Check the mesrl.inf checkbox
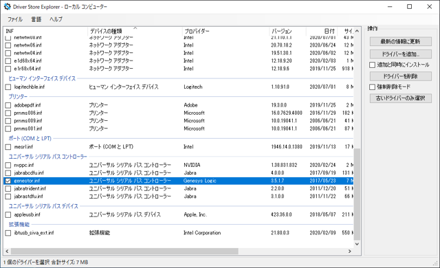The image size is (440, 268). [8, 147]
